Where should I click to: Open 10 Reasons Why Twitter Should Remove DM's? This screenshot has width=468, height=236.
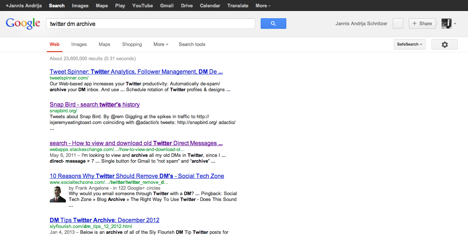pyautogui.click(x=137, y=176)
